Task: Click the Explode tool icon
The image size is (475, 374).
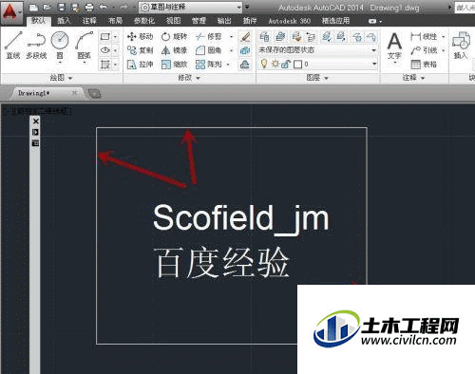Action: [245, 50]
